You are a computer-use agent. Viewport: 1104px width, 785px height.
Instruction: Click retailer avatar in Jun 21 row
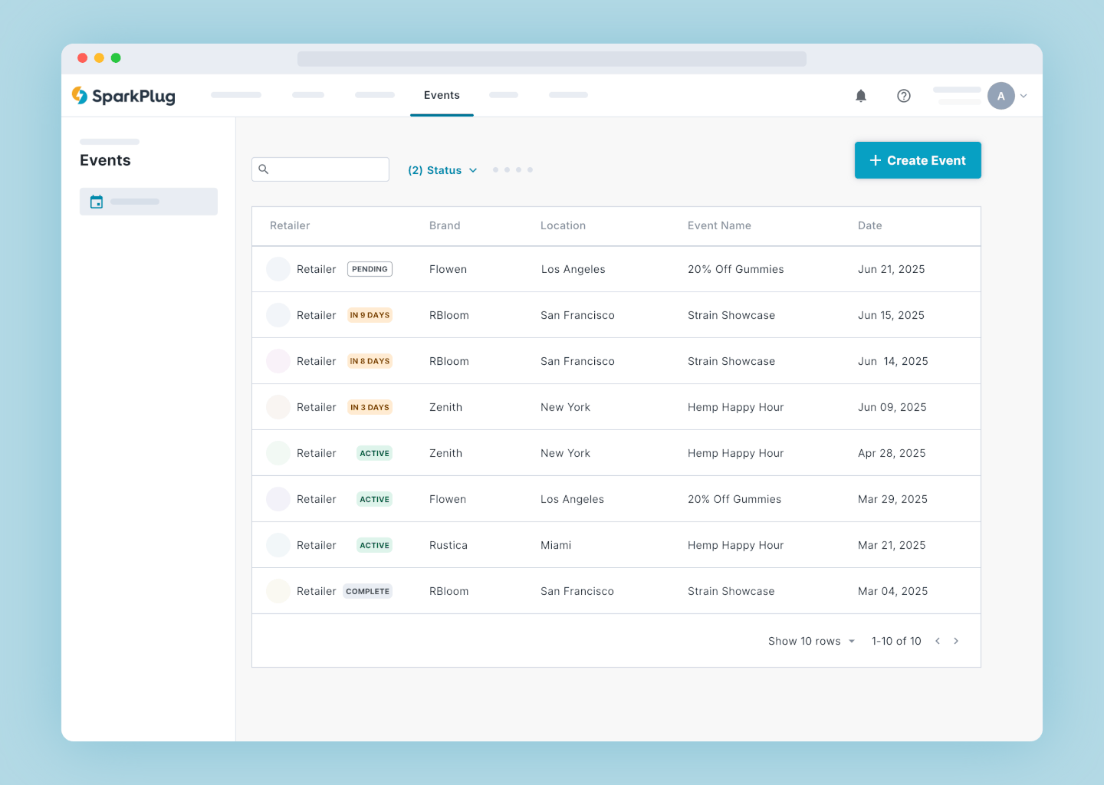click(278, 269)
